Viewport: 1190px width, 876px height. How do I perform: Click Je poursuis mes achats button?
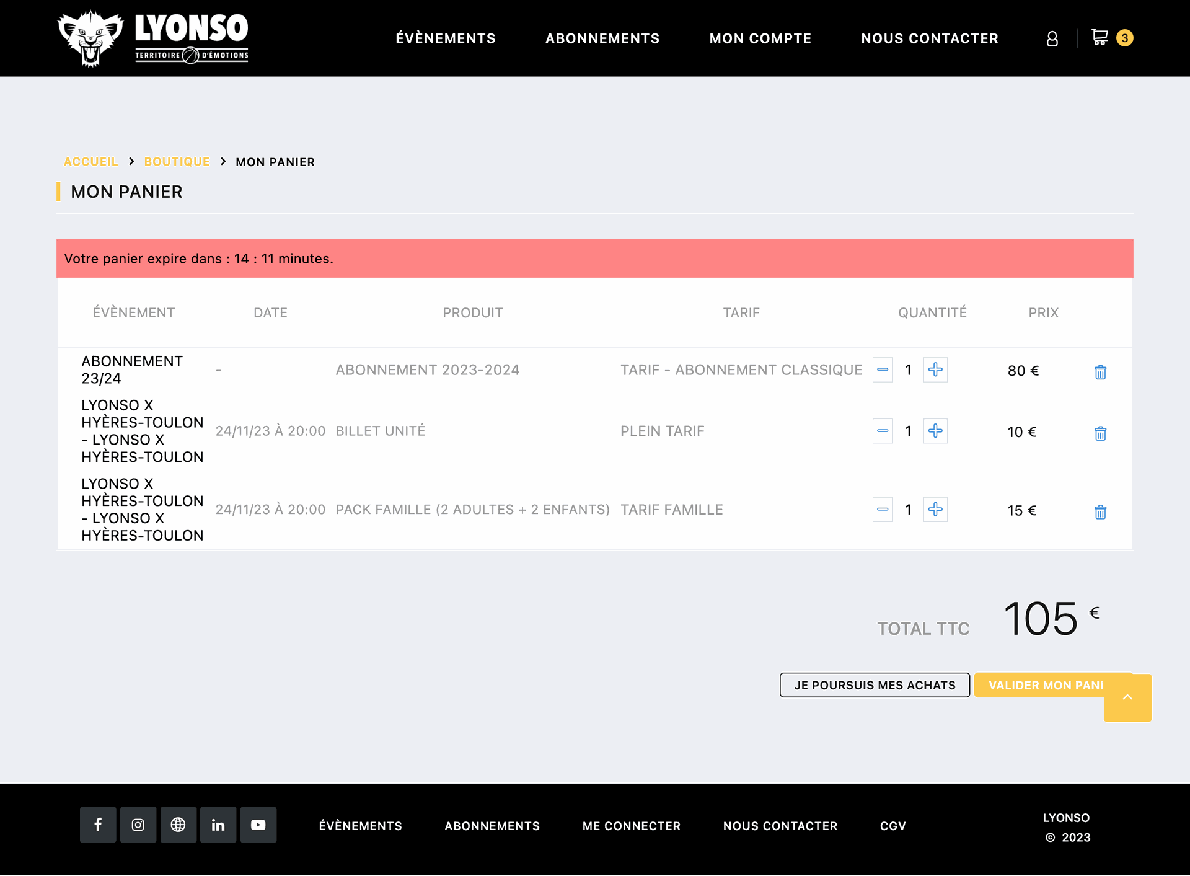pos(875,685)
